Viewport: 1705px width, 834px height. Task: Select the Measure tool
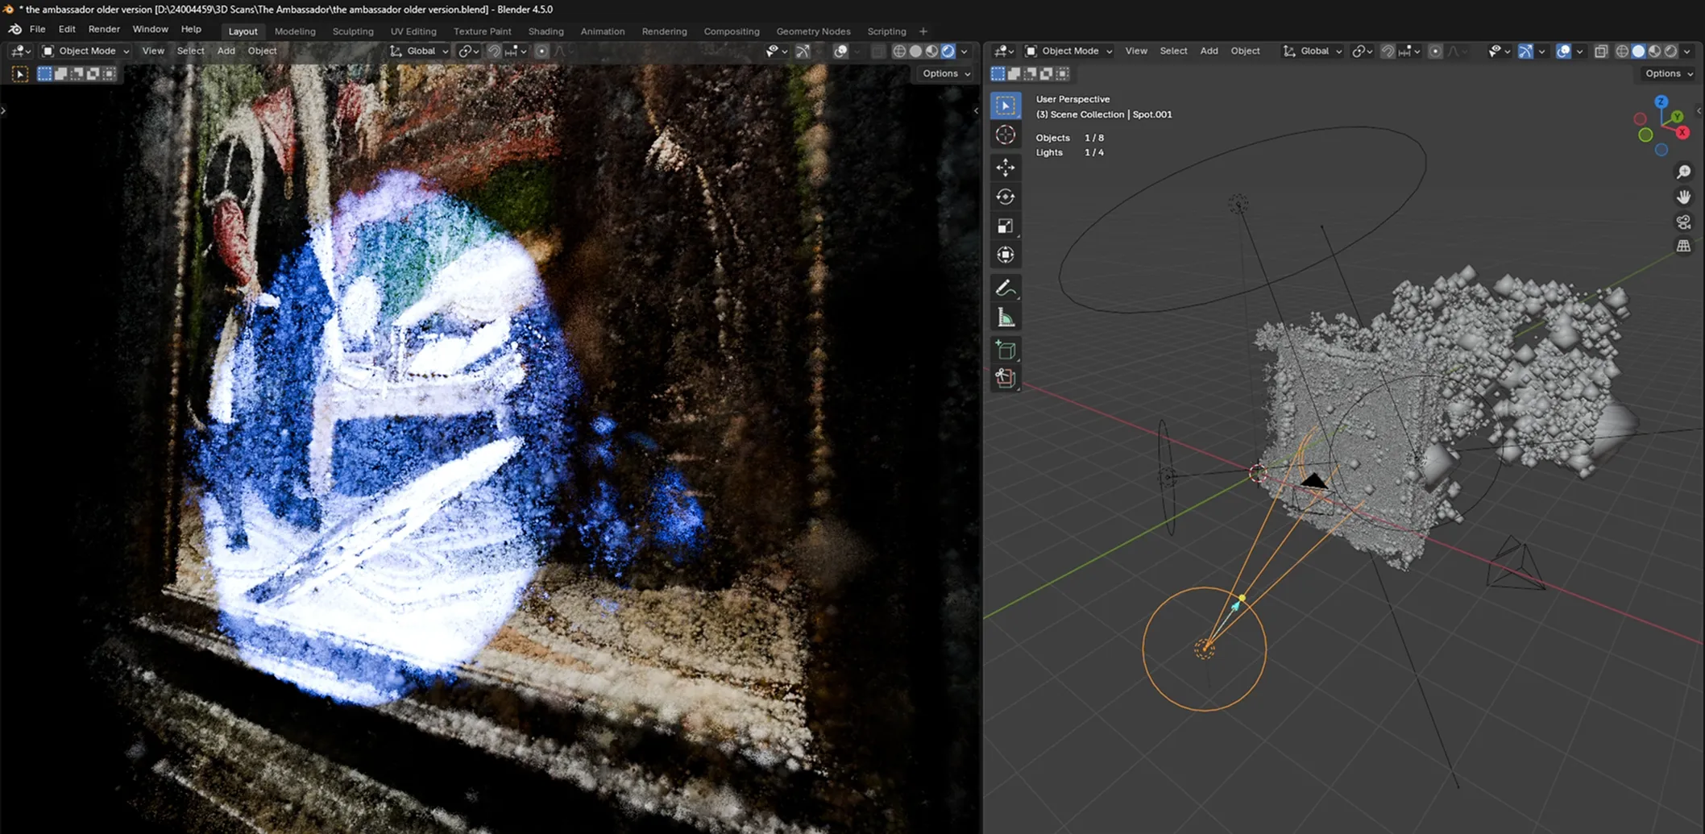(1006, 315)
